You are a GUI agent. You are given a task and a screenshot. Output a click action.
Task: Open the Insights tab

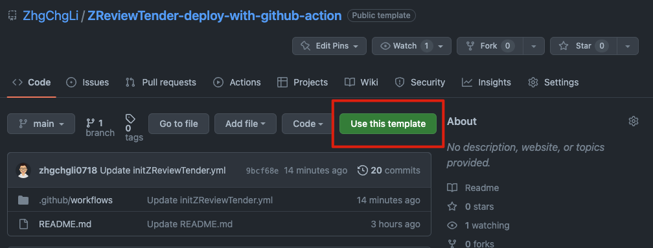pyautogui.click(x=487, y=82)
